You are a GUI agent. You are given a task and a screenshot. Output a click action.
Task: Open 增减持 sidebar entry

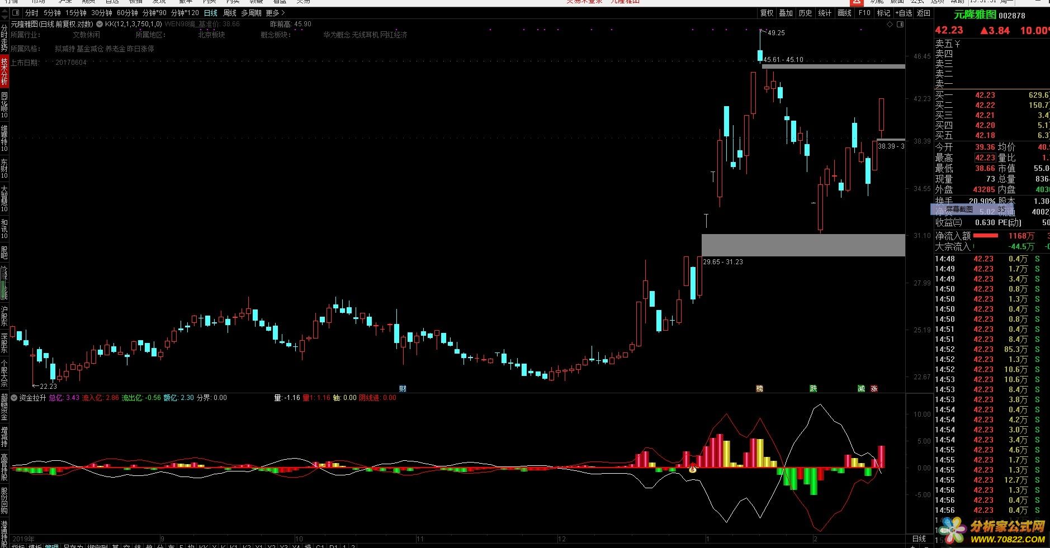coord(4,438)
